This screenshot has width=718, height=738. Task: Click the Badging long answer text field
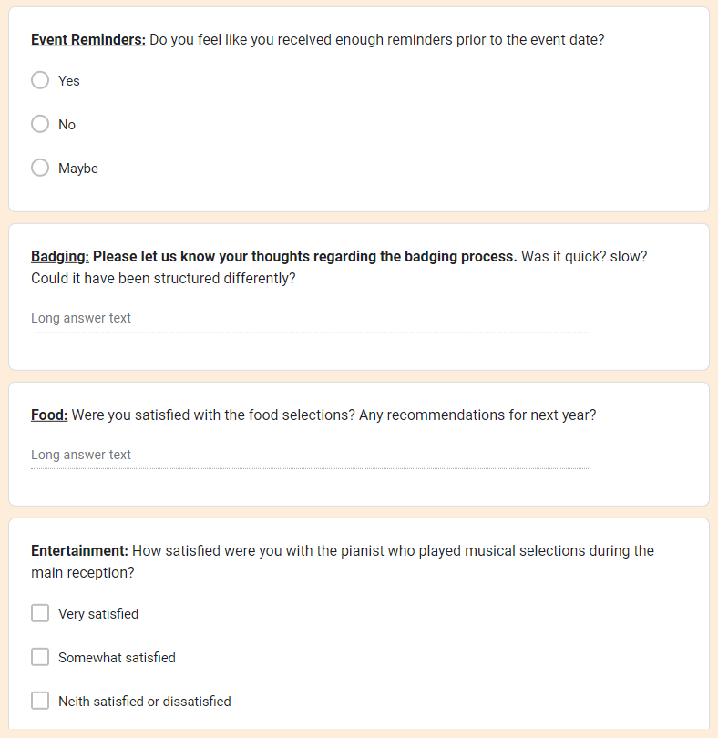point(309,319)
